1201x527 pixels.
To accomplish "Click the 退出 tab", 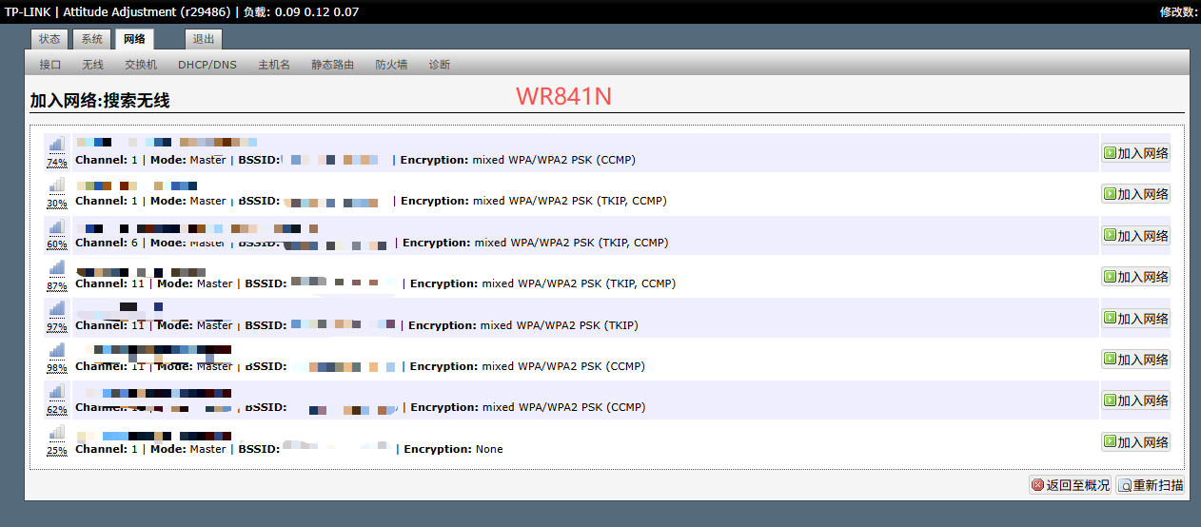I will pyautogui.click(x=204, y=39).
